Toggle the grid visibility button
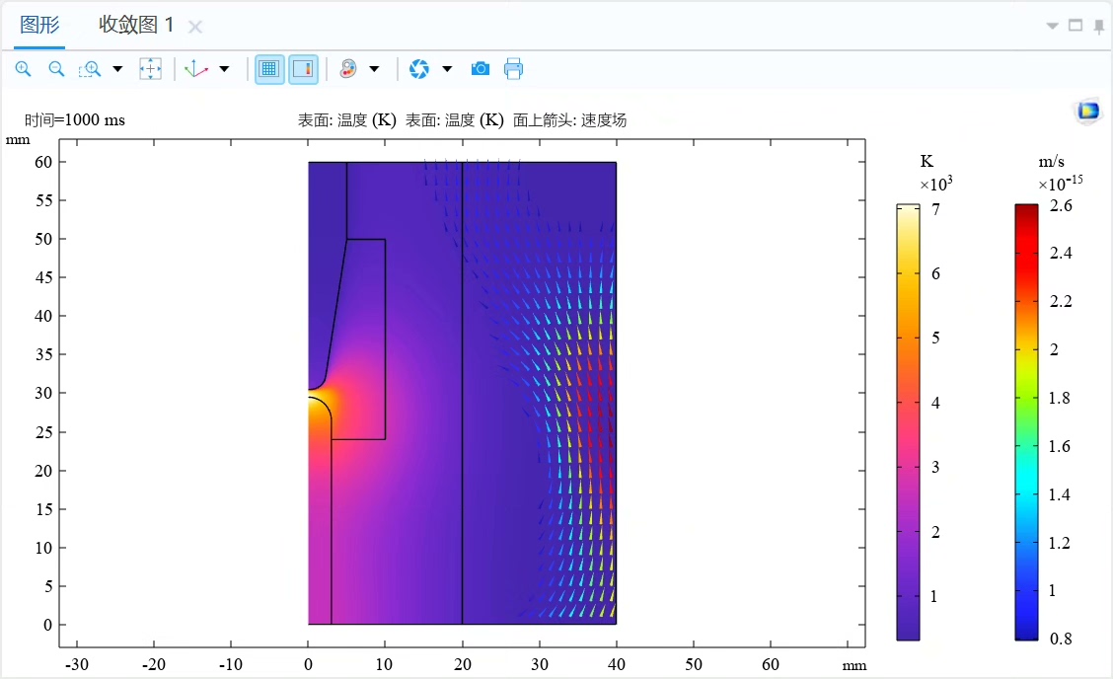This screenshot has height=679, width=1113. pyautogui.click(x=268, y=68)
